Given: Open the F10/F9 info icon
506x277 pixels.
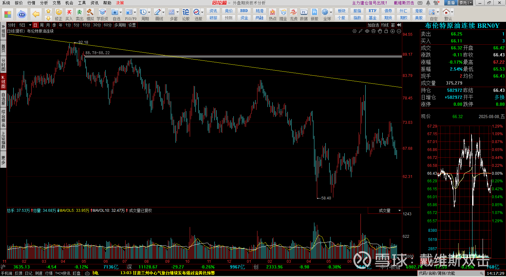Looking at the screenshot, I should 129,12.
